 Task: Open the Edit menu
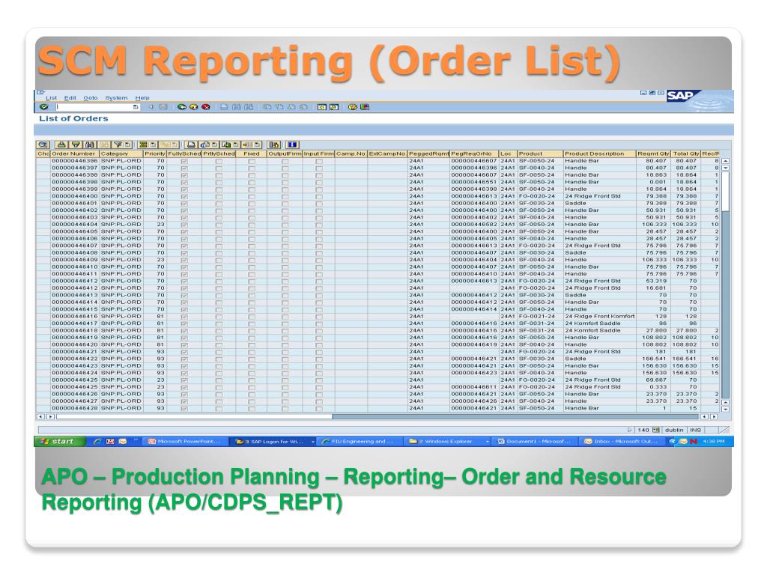[x=70, y=98]
